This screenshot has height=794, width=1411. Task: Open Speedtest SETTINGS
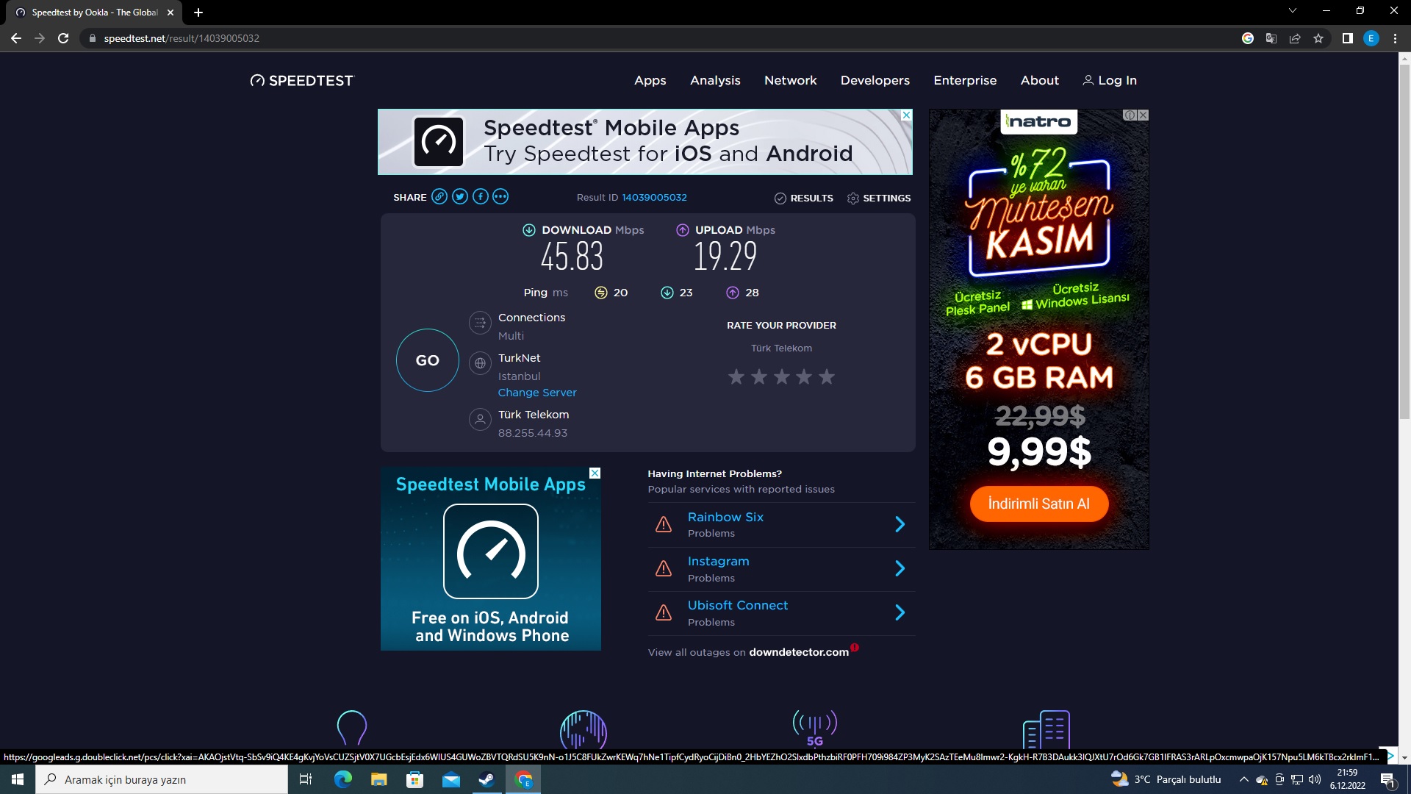(x=879, y=198)
